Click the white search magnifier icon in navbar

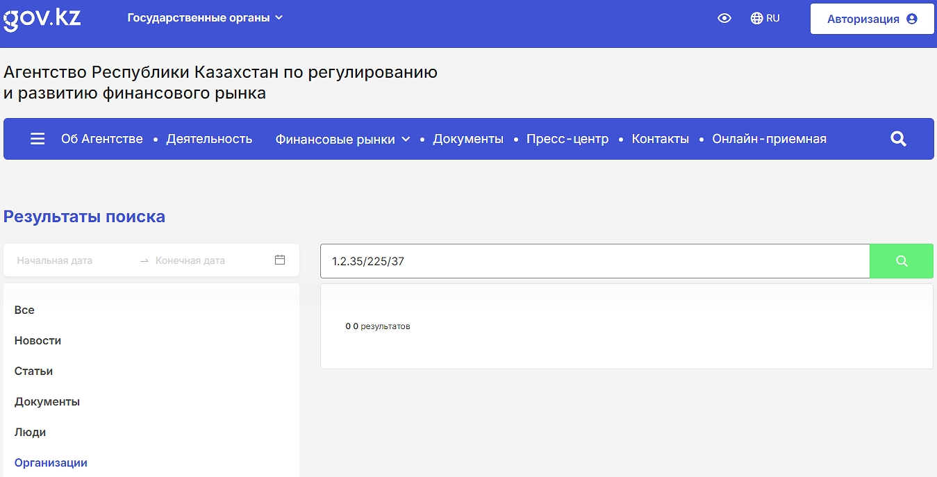(898, 139)
